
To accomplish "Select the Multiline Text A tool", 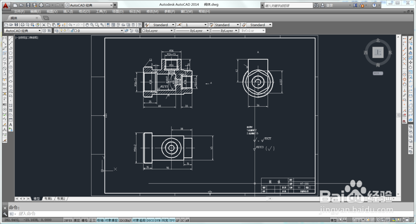I will 11,124.
